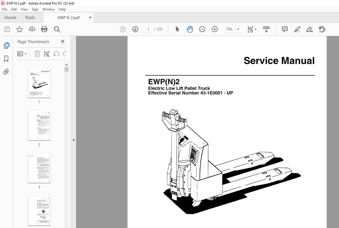339x228 pixels.
Task: Open the Find text magnifier tool
Action: click(x=57, y=29)
